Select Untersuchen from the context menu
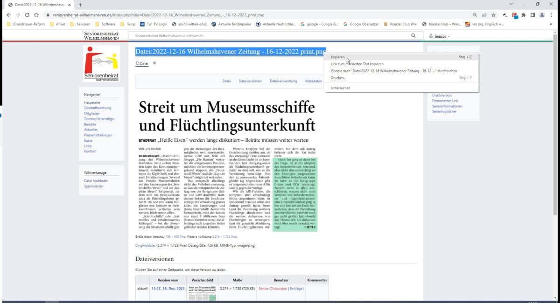This screenshot has height=303, width=560. [x=340, y=88]
